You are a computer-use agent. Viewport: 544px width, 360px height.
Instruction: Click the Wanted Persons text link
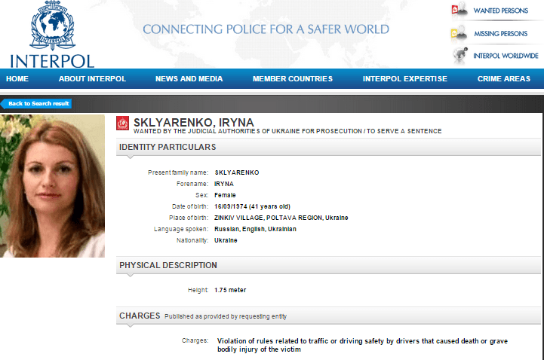coord(500,11)
